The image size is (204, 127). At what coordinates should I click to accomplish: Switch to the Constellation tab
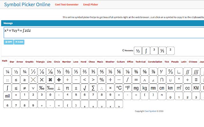155,62
